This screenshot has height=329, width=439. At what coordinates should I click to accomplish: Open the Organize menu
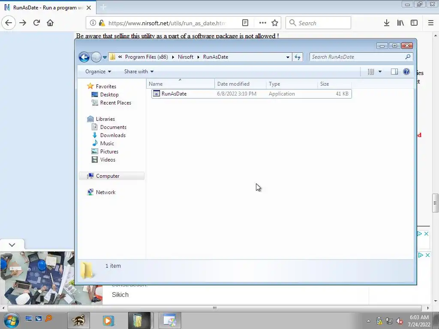(x=98, y=72)
